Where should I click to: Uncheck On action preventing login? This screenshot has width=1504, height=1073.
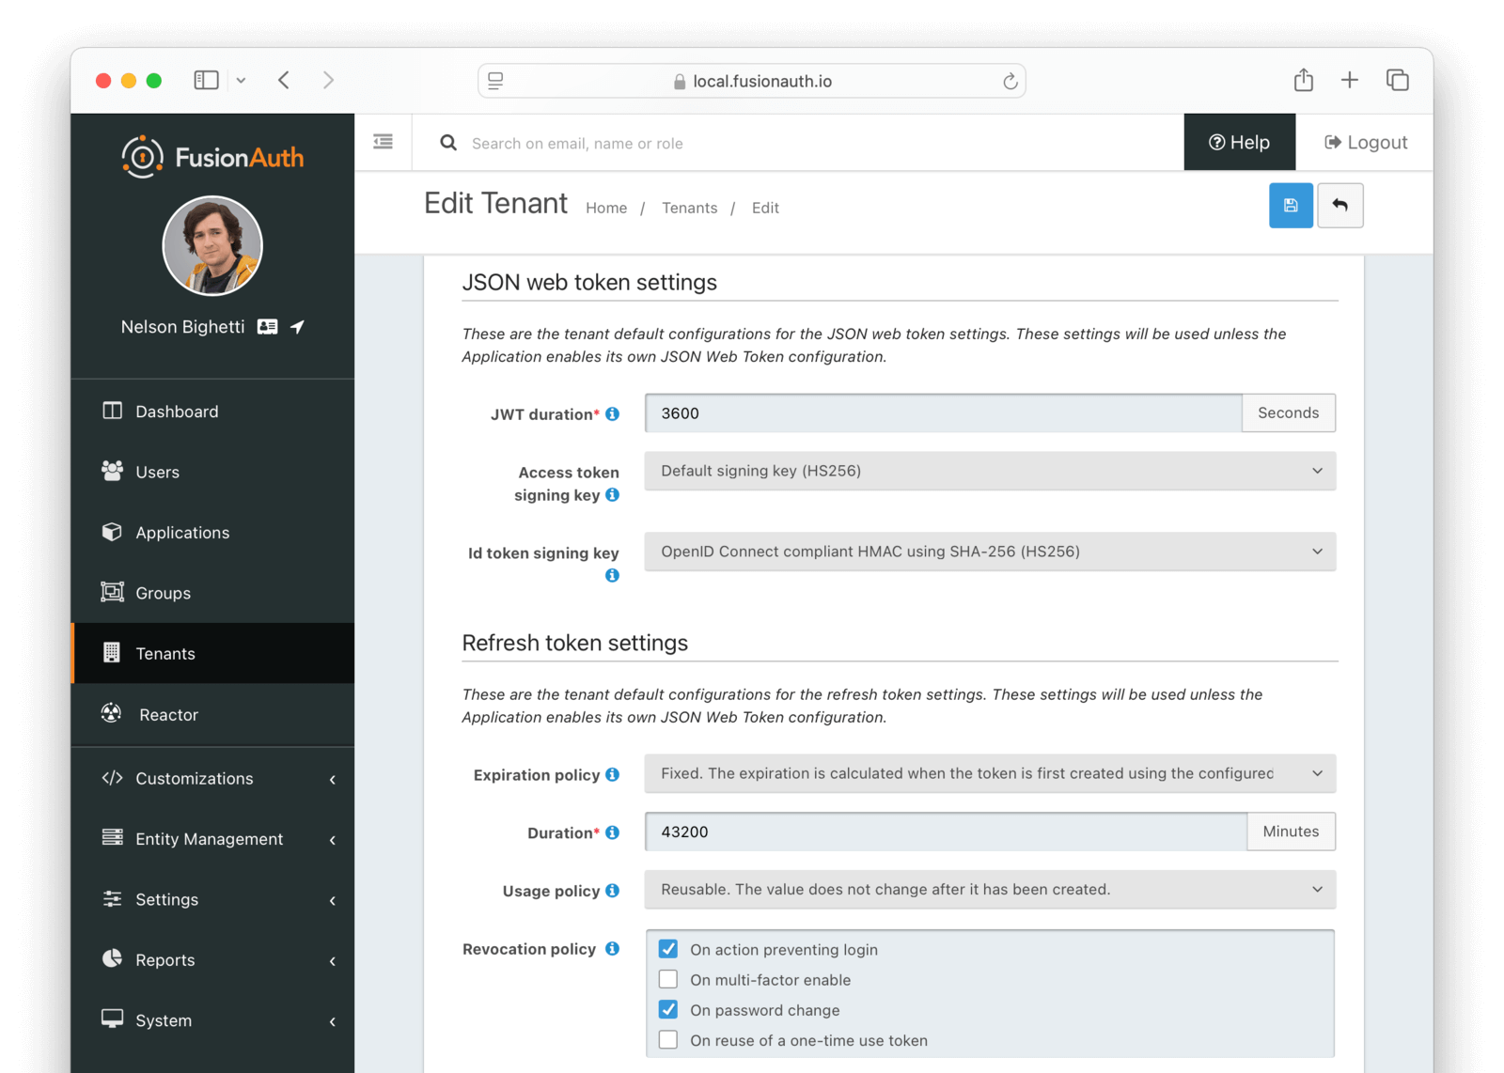(x=668, y=949)
